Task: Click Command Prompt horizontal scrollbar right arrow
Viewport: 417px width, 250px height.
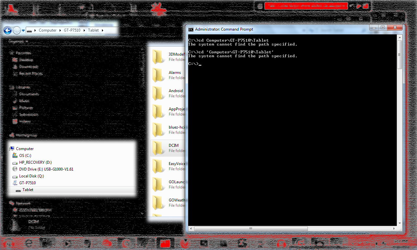Action: [x=395, y=229]
